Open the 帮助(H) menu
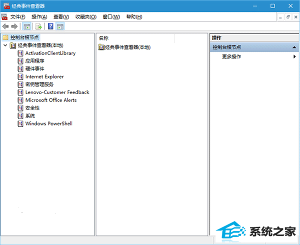Image resolution: width=300 pixels, height=245 pixels. tap(134, 17)
